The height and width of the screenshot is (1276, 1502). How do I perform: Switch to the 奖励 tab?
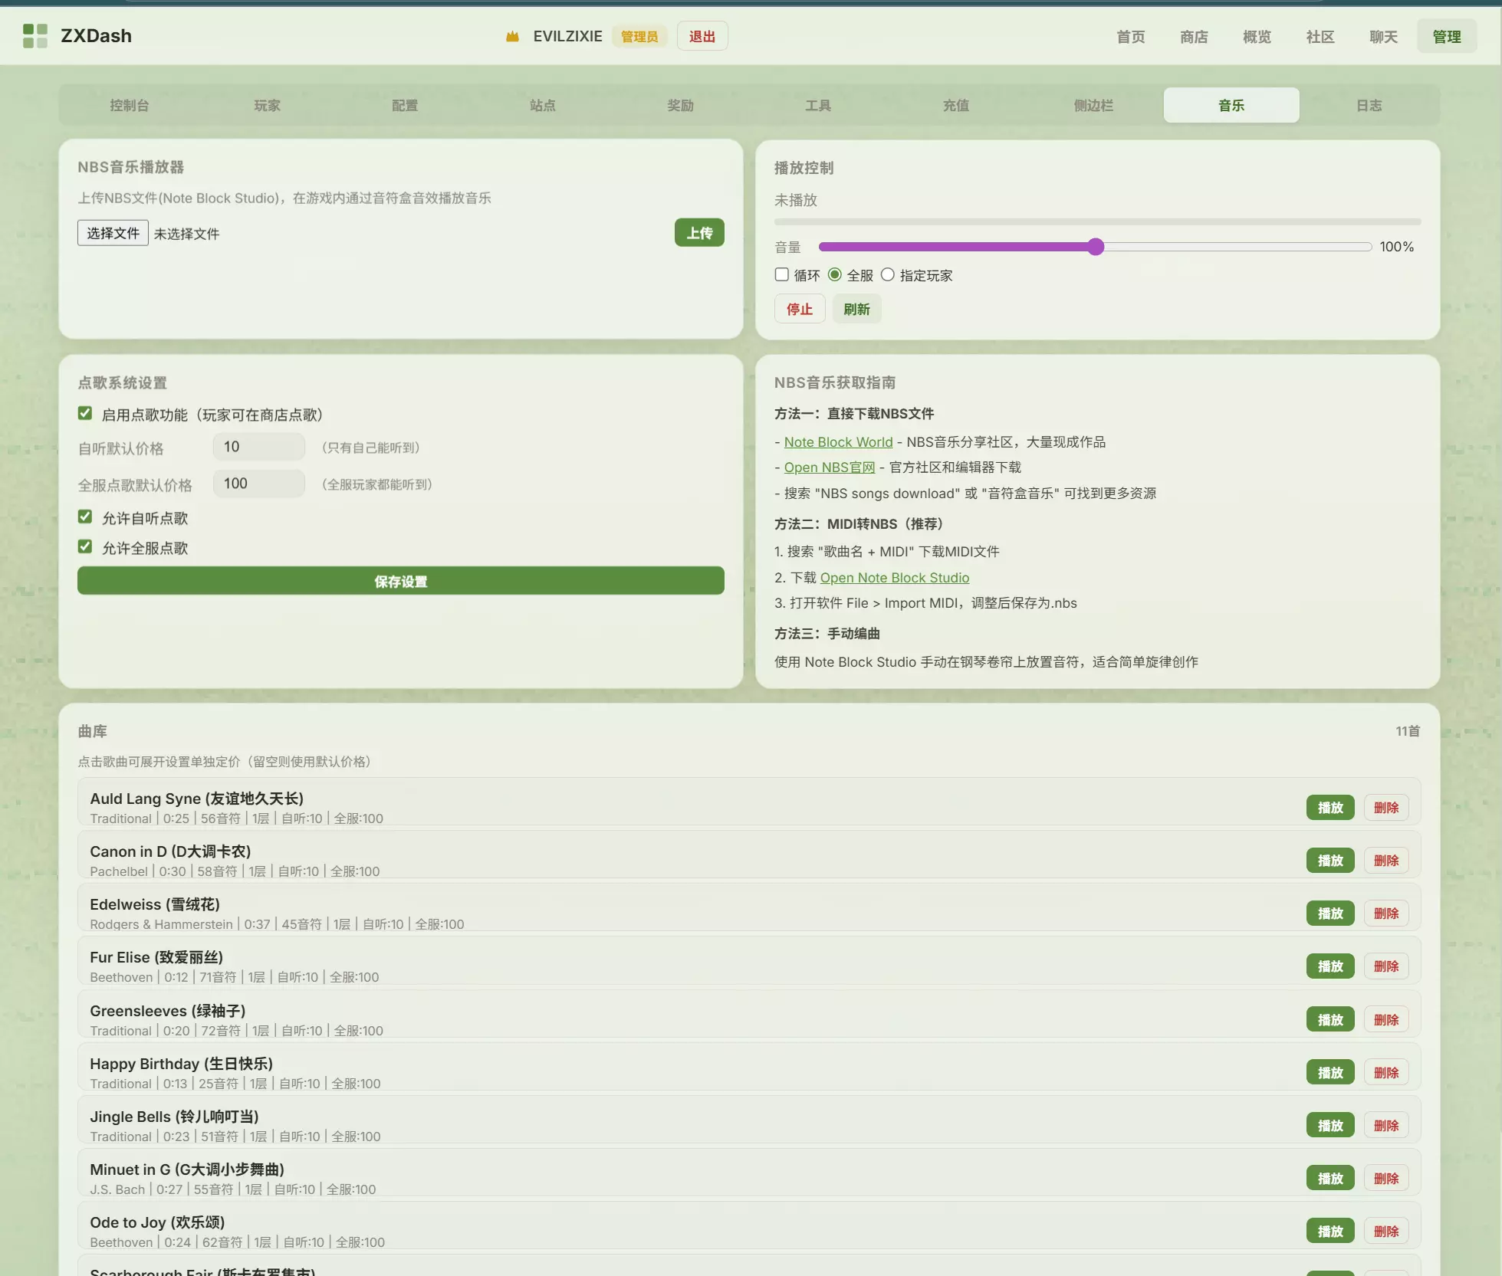pos(680,105)
